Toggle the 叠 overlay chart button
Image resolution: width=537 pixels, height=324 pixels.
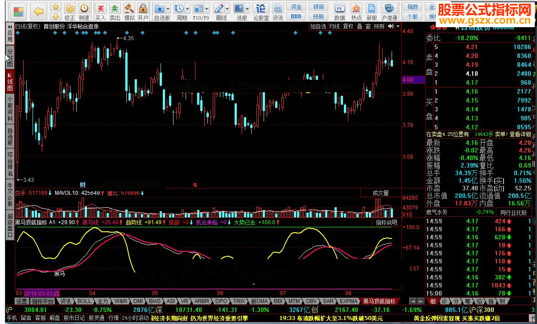point(359,26)
